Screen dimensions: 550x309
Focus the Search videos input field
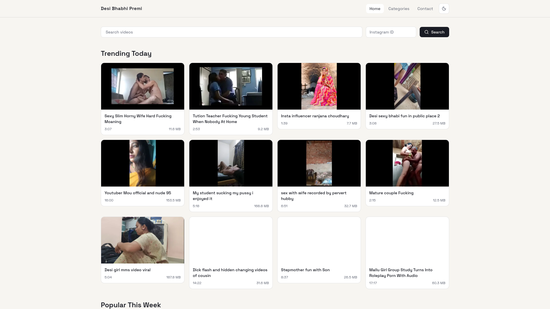231,32
